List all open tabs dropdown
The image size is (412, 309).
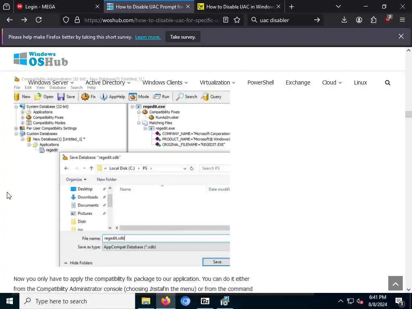(x=338, y=7)
